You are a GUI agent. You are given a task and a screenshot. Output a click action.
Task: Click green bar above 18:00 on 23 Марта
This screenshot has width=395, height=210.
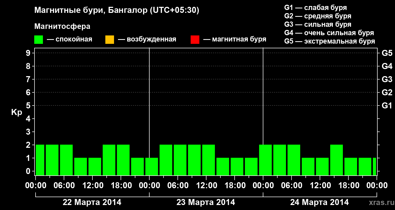(x=237, y=166)
